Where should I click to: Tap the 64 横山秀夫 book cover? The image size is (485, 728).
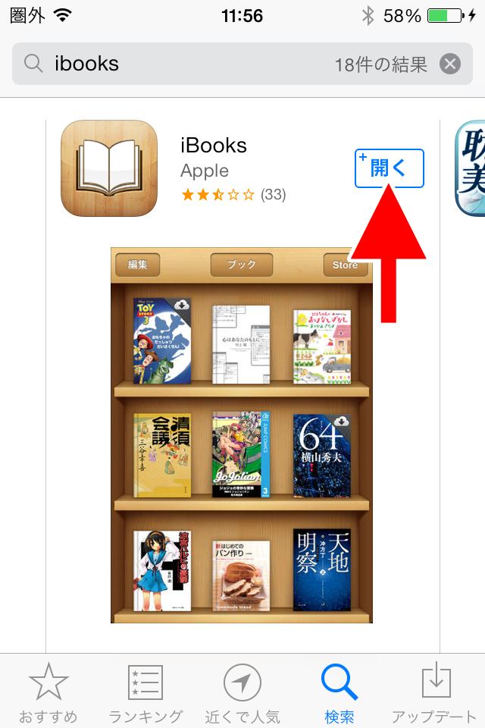(321, 456)
